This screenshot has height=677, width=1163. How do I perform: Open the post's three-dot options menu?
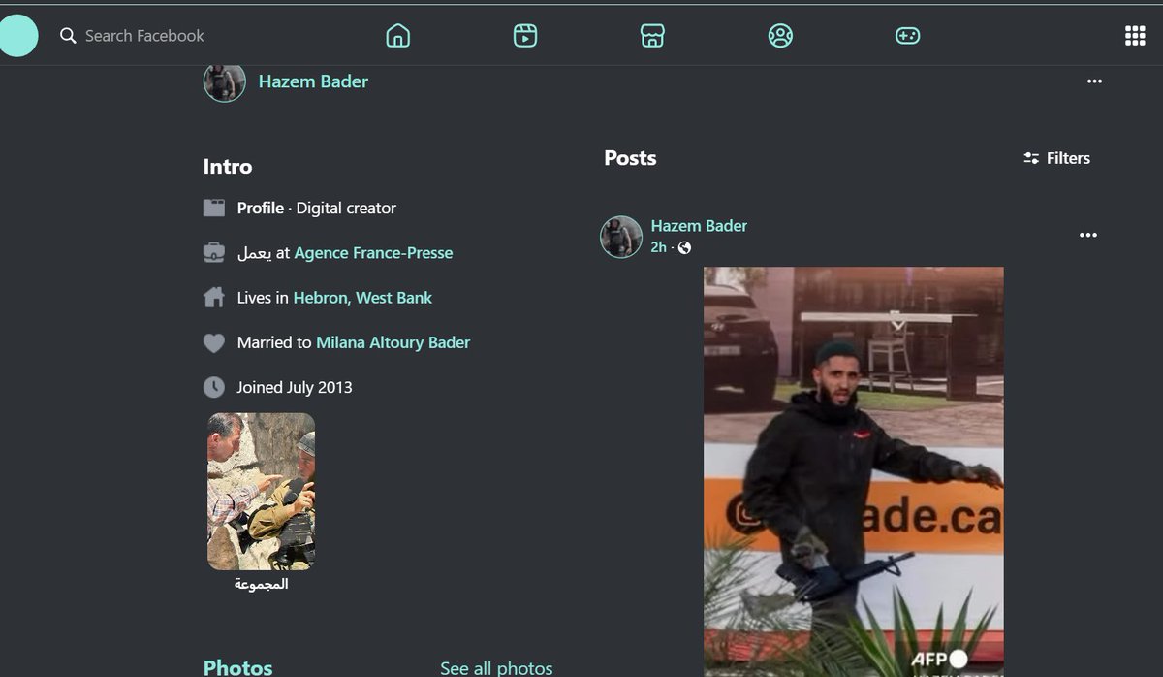click(1088, 235)
